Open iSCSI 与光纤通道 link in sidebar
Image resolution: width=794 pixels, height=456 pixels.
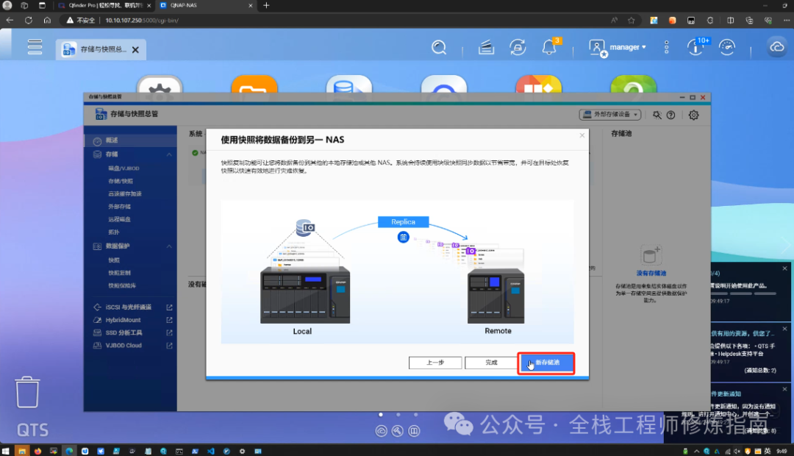coord(128,307)
